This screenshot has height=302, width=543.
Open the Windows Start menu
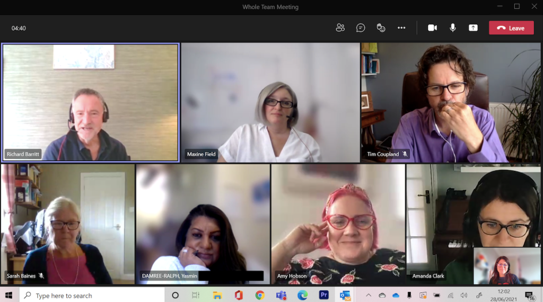[9, 295]
